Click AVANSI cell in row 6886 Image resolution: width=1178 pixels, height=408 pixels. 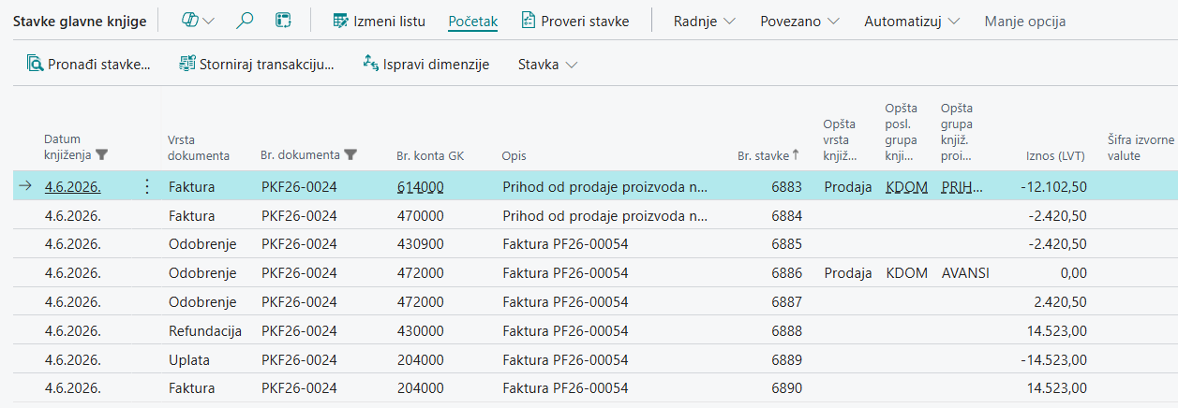click(x=965, y=273)
